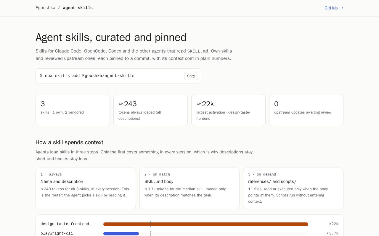Click the "≈22k" value beside the orange bar

click(334, 224)
